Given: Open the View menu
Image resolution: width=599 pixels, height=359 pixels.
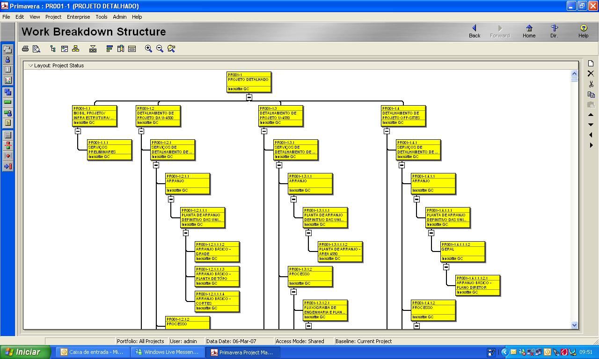Looking at the screenshot, I should tap(35, 17).
